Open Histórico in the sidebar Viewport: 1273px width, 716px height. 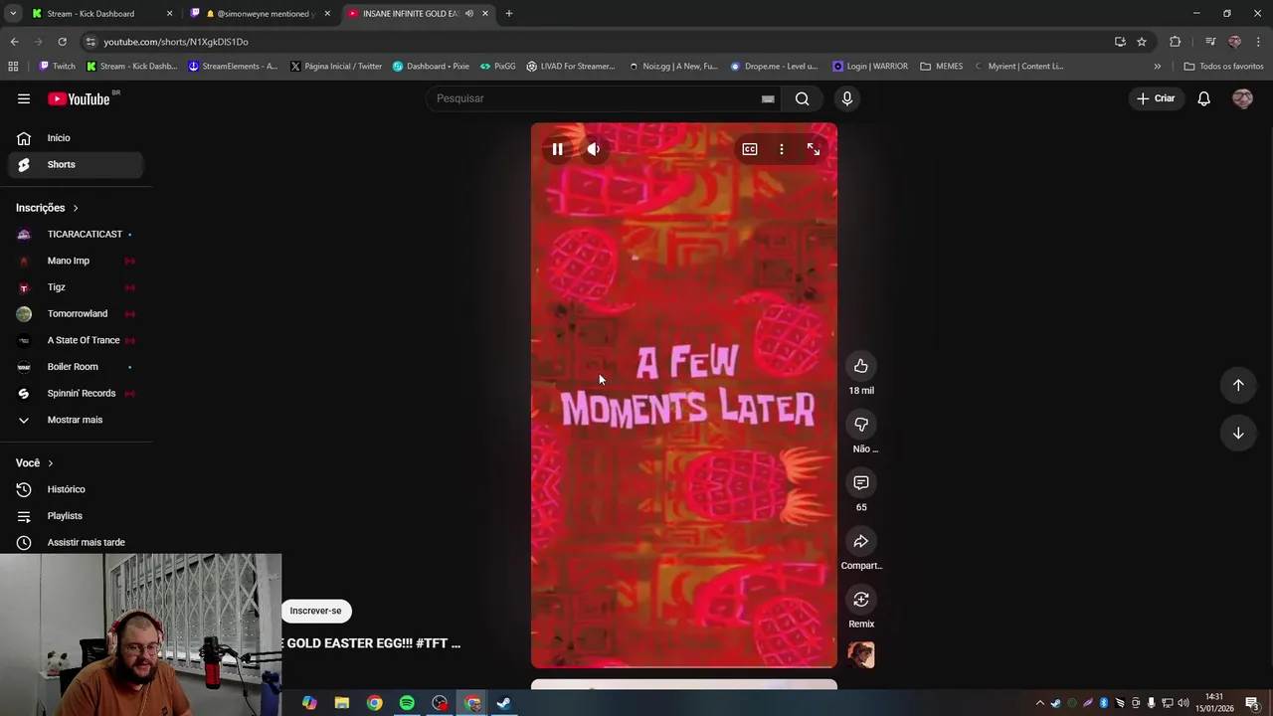click(x=76, y=489)
